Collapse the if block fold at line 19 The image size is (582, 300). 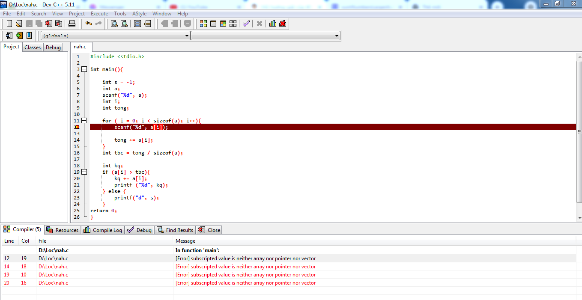click(84, 172)
